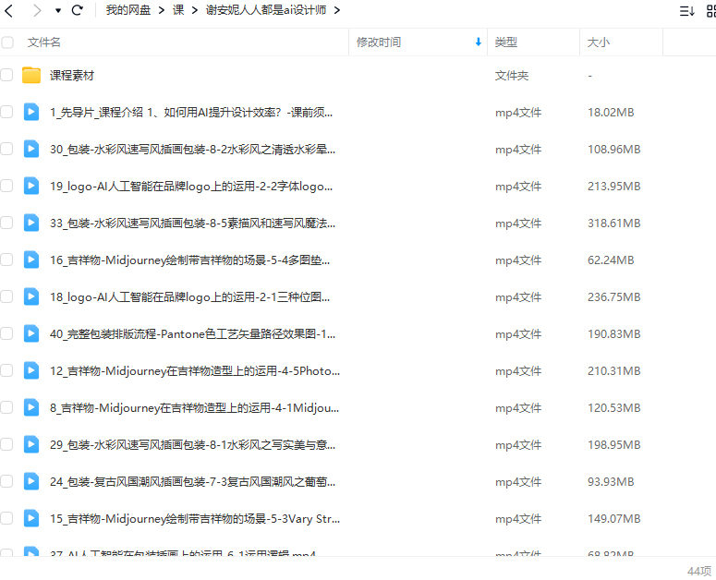Toggle the select-all checkbox beside 文件名
The image size is (716, 580).
pos(7,42)
